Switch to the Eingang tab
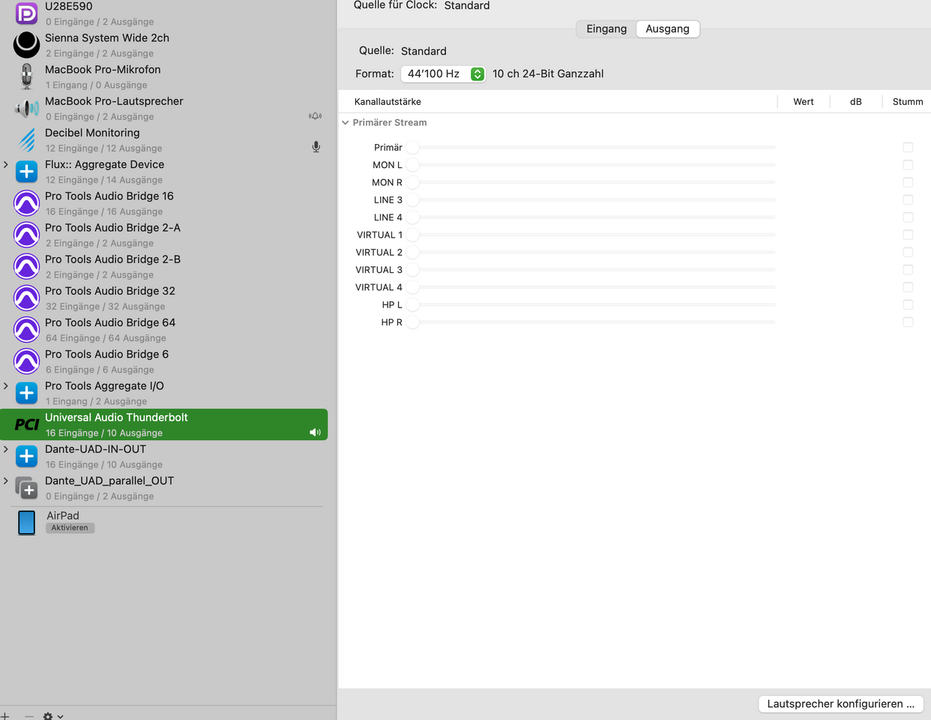This screenshot has width=931, height=720. coord(606,28)
